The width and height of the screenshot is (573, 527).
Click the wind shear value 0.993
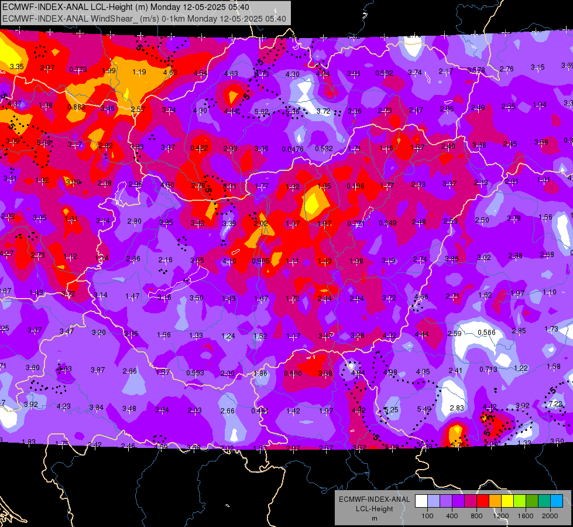pyautogui.click(x=195, y=373)
